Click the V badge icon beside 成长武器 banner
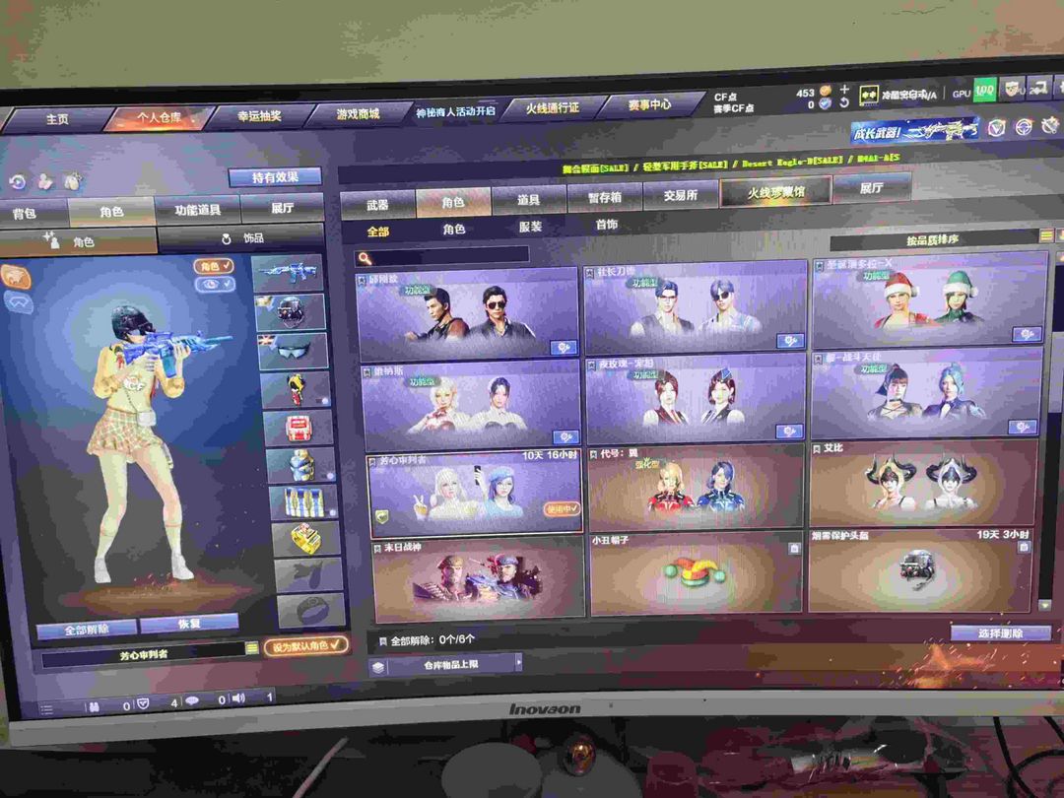This screenshot has height=798, width=1064. point(996,127)
